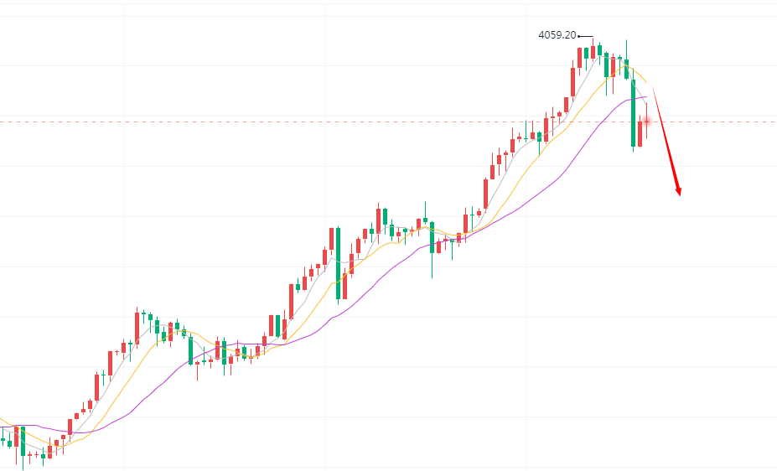Click the lower wick of the tall mid-chart green candle
This screenshot has height=471, width=777.
(x=432, y=267)
